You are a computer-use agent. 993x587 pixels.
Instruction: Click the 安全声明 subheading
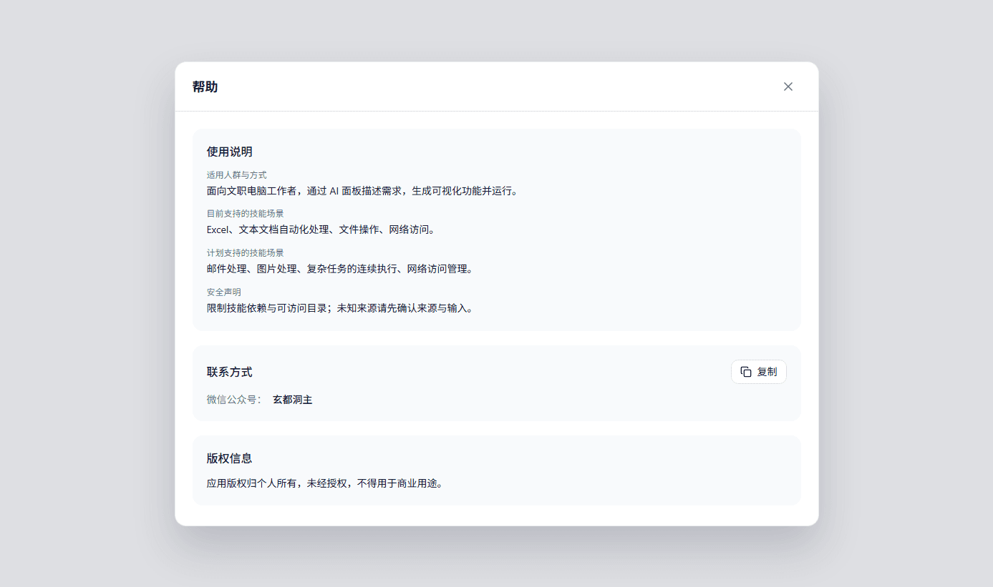click(x=223, y=292)
